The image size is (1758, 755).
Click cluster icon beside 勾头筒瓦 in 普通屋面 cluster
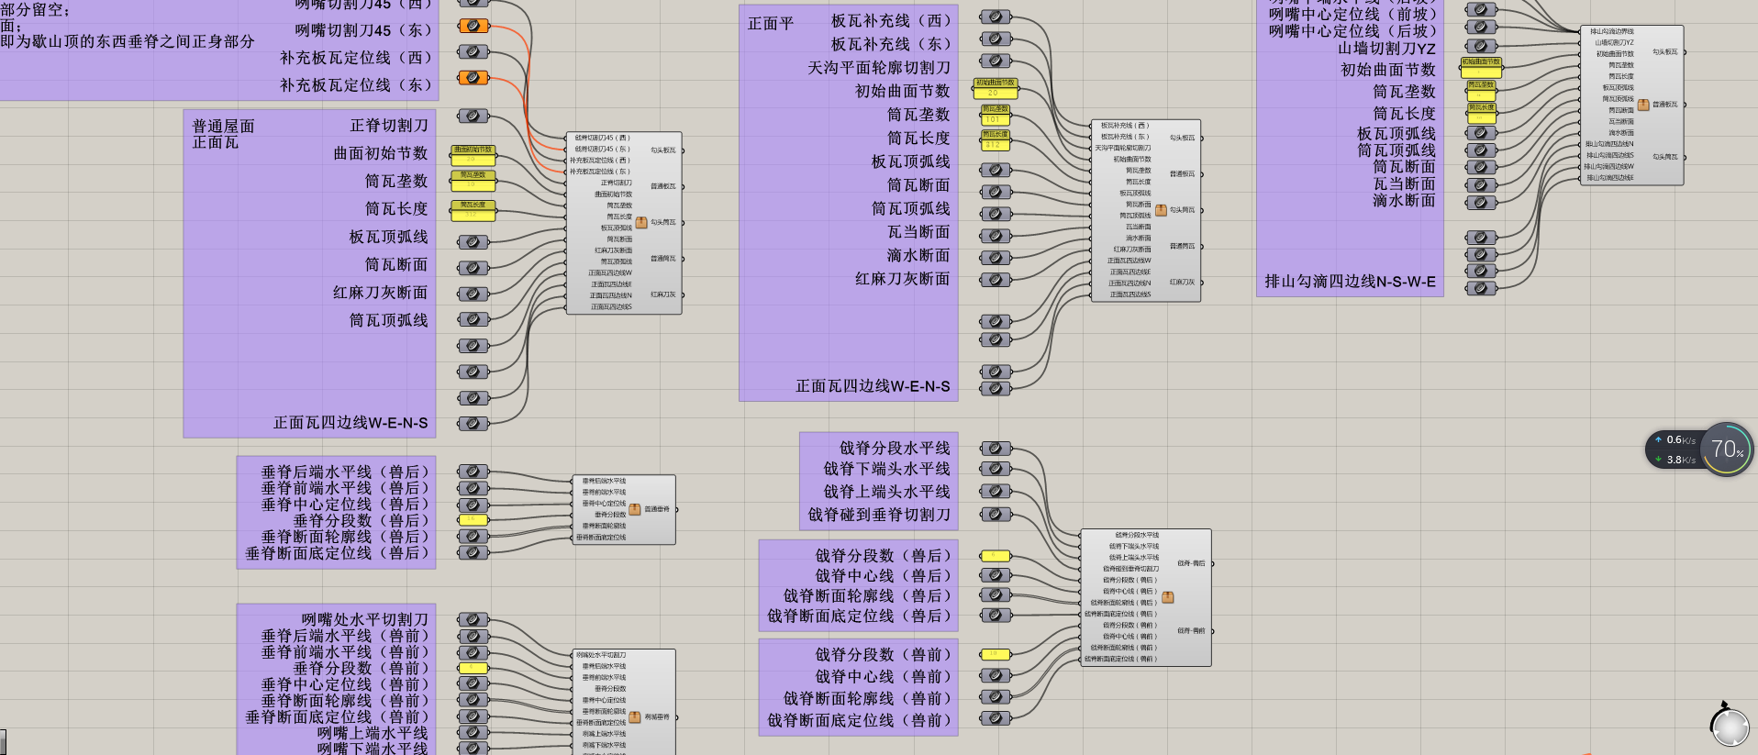coord(641,222)
